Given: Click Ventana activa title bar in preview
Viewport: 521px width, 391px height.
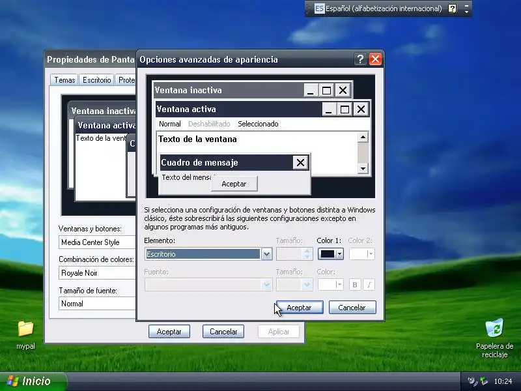Looking at the screenshot, I should click(x=239, y=109).
